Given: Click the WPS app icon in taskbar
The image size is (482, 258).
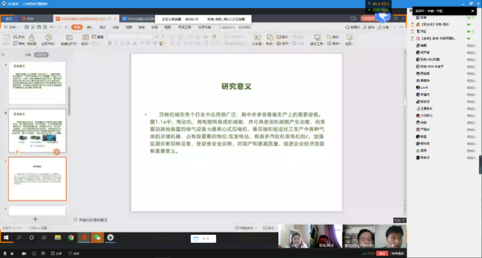Looking at the screenshot, I should (84, 237).
